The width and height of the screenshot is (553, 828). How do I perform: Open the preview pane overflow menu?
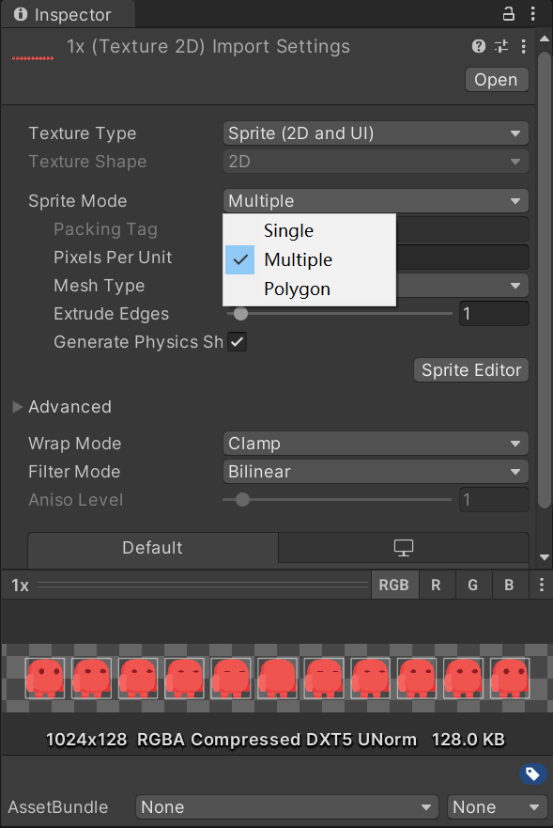pyautogui.click(x=541, y=585)
